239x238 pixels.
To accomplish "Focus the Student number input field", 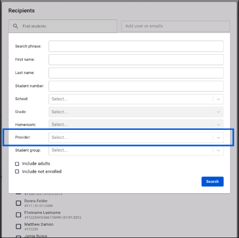I will pos(136,86).
